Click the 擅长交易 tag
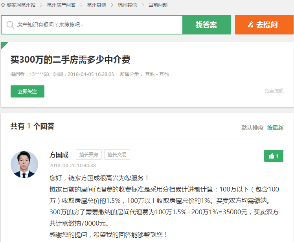 tap(117, 155)
